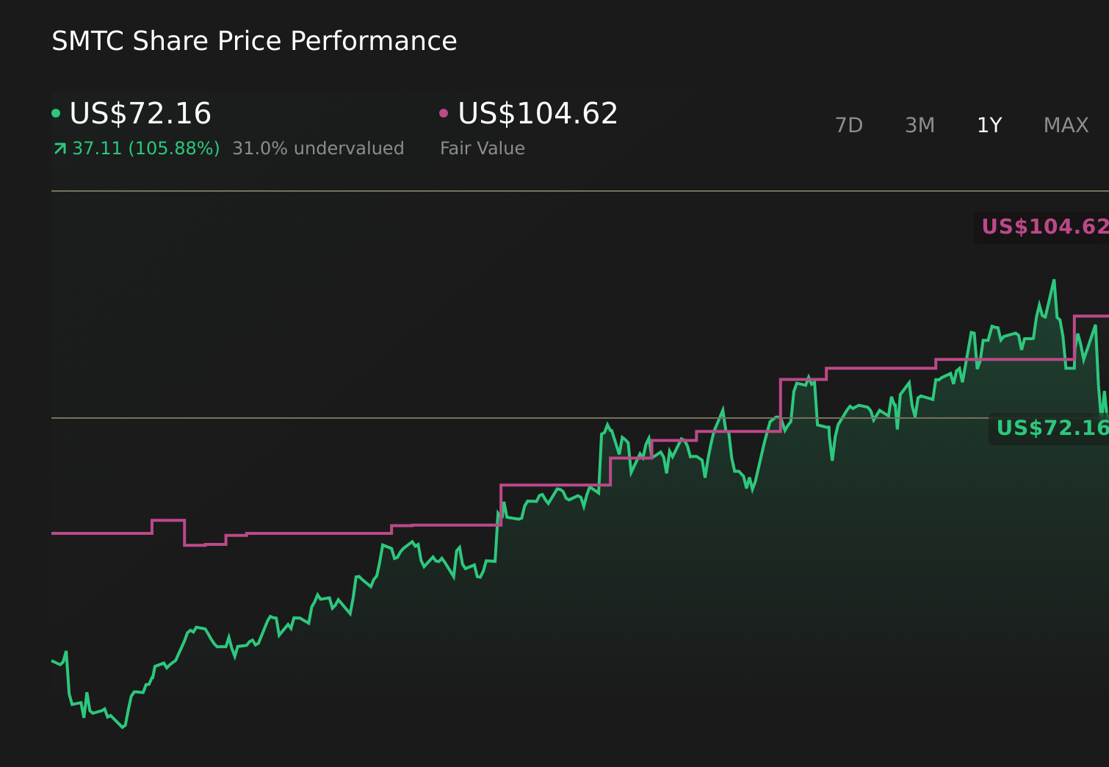Click the "31.0% undervalued" text
The image size is (1109, 767).
[318, 148]
